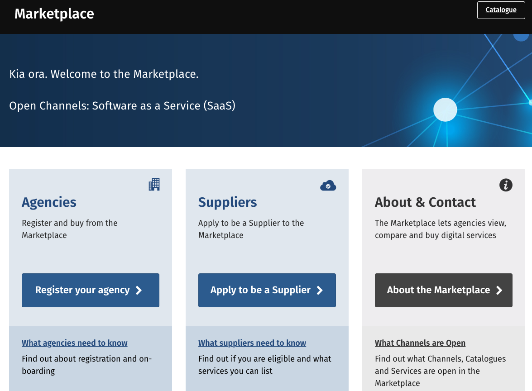Open the About the Marketplace button
The width and height of the screenshot is (532, 391).
point(443,290)
